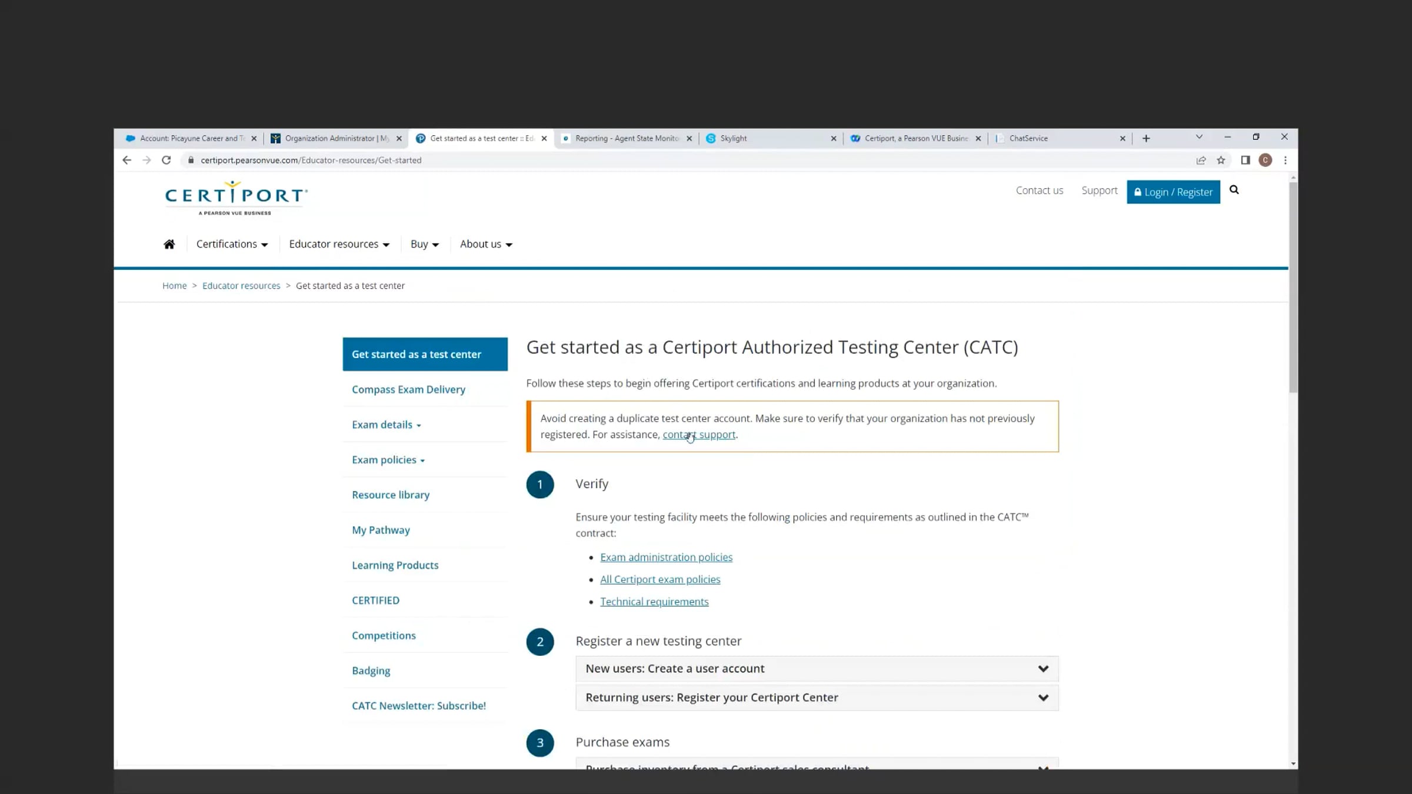Close the ChatService tab
The height and width of the screenshot is (794, 1412).
coord(1123,139)
